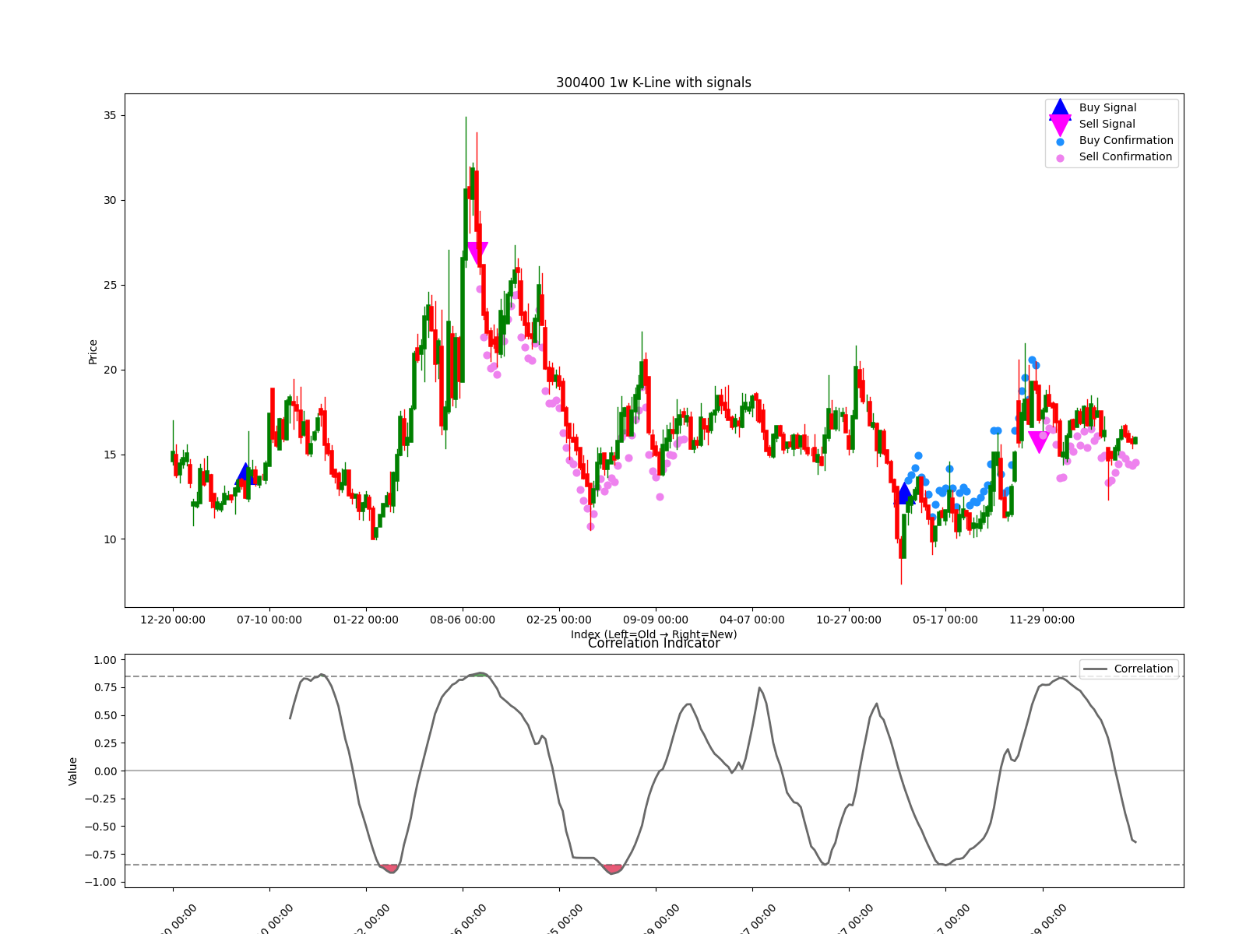This screenshot has width=1246, height=934.
Task: Click the pink Sell Confirmation dot in legend
Action: coord(1060,158)
